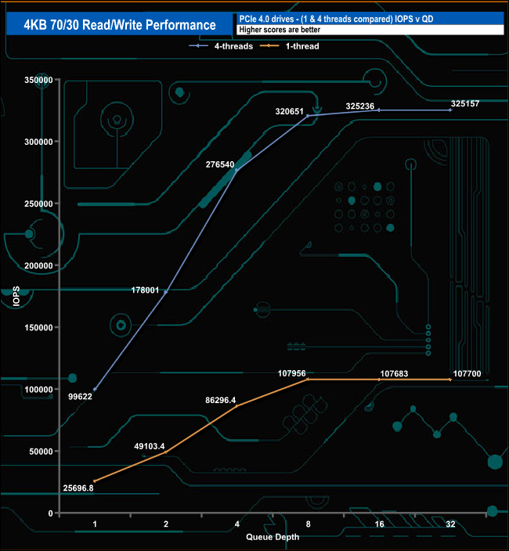Click the 325157 data label
509x551 pixels.
(467, 104)
